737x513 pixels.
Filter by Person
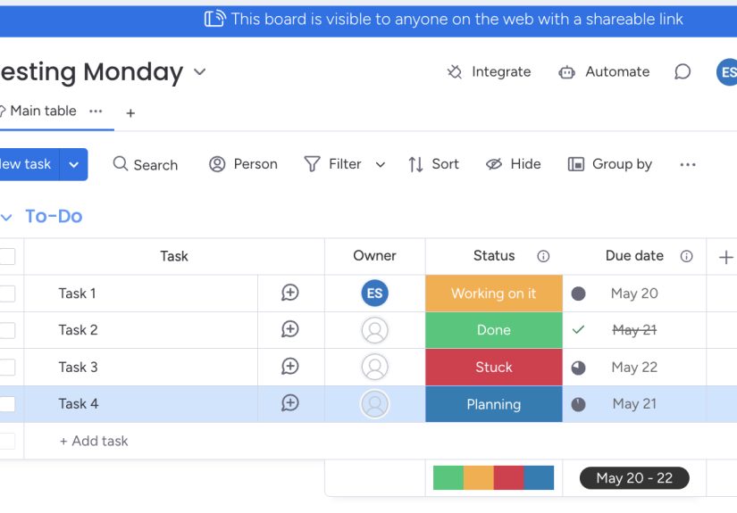[x=243, y=164]
